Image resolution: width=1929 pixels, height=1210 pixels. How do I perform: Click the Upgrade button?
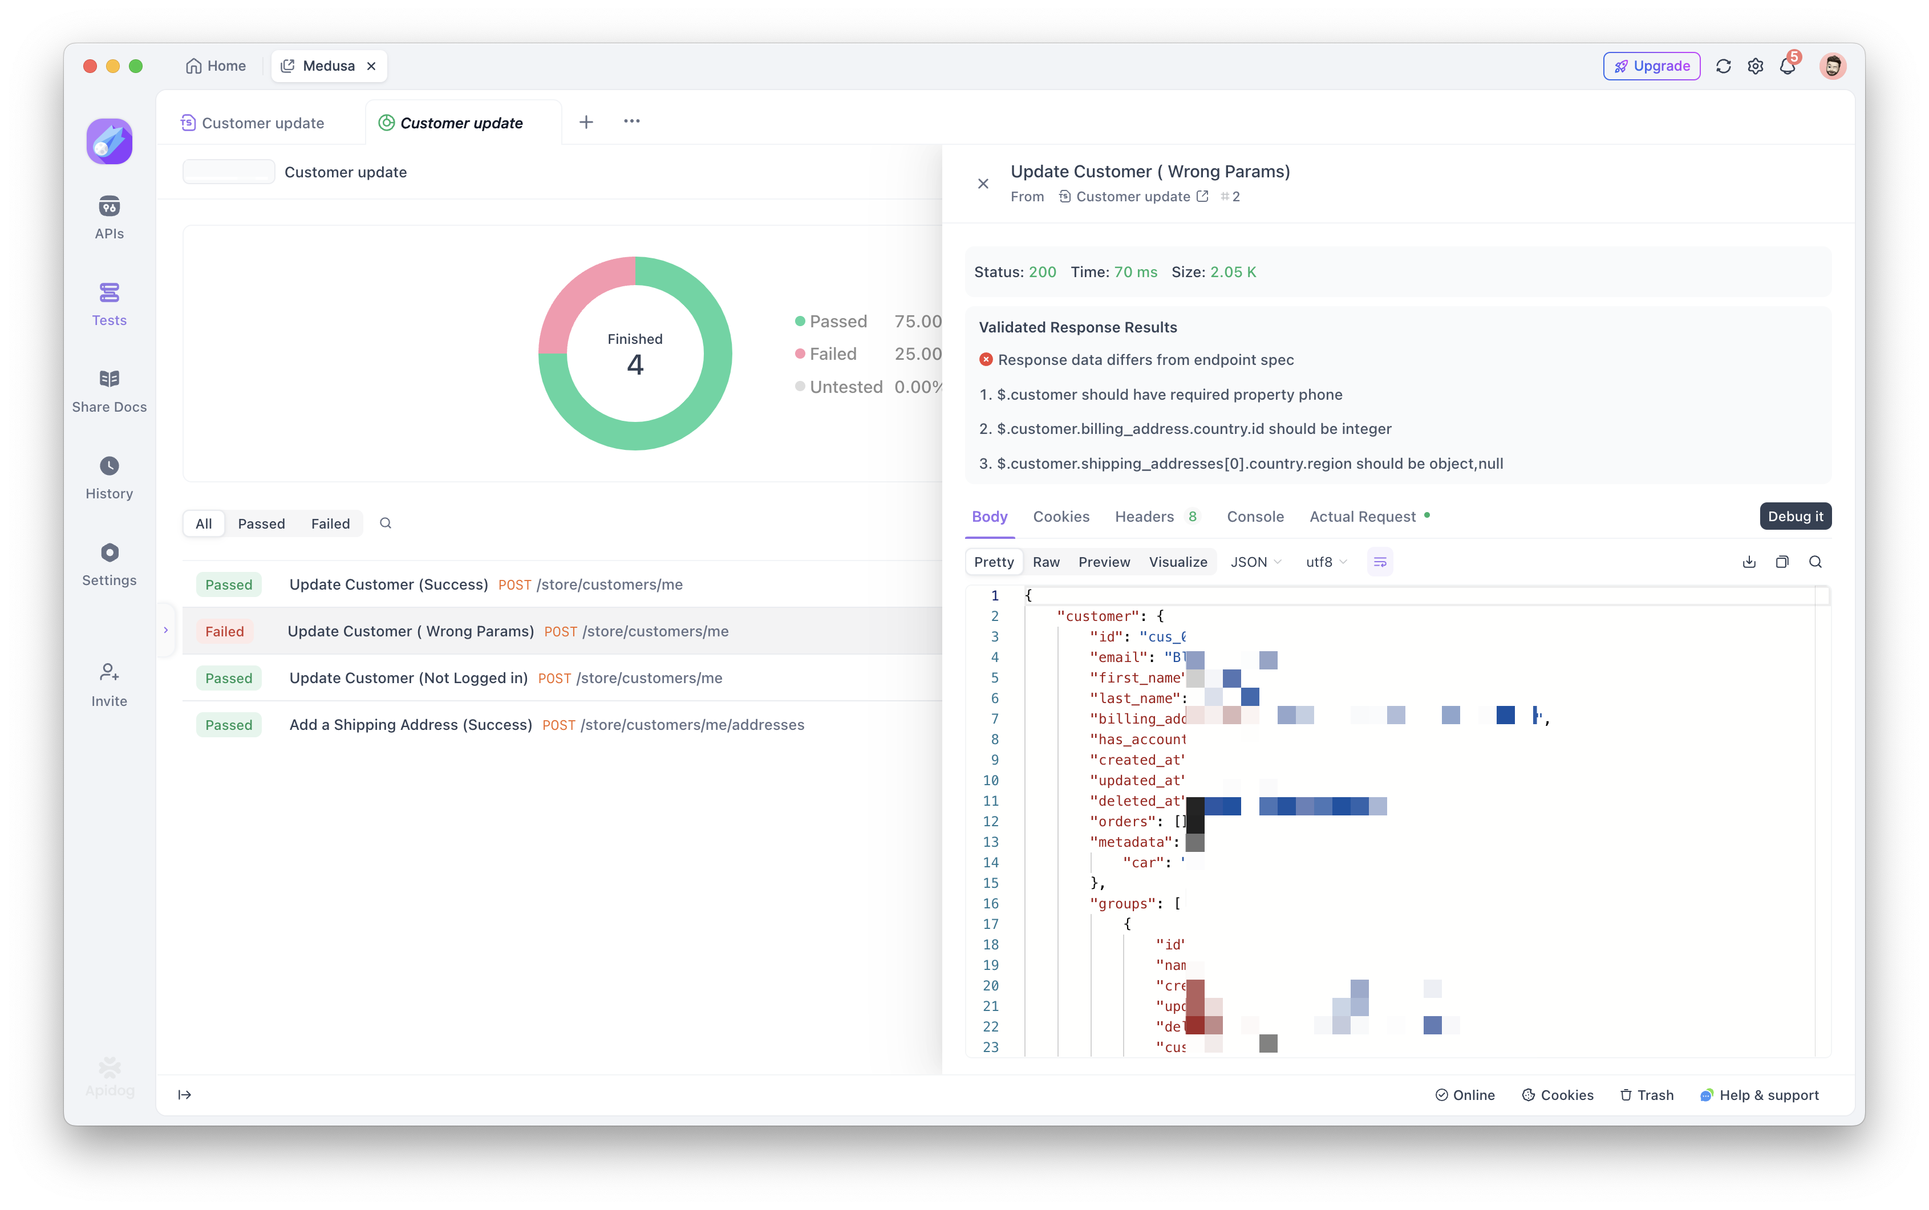pyautogui.click(x=1651, y=66)
